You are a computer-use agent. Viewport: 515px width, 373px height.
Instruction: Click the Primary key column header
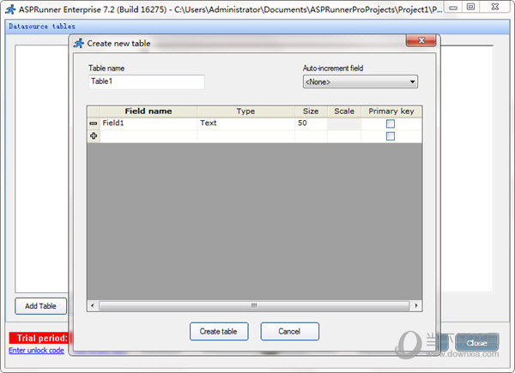(391, 111)
